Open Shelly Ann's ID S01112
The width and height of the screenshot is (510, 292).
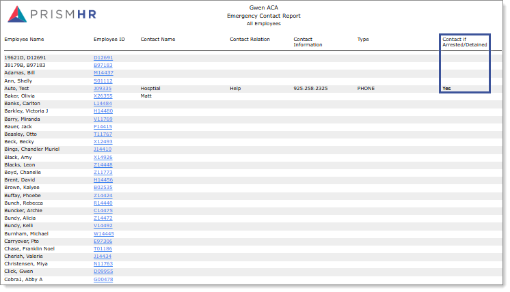pos(103,81)
